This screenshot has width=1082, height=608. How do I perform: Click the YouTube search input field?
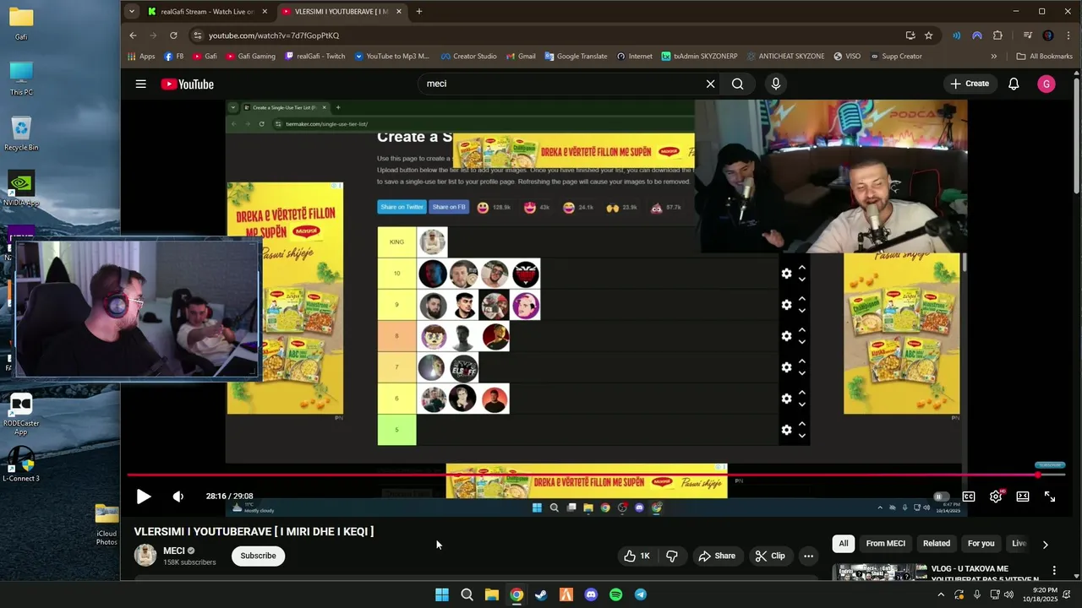[x=562, y=84]
